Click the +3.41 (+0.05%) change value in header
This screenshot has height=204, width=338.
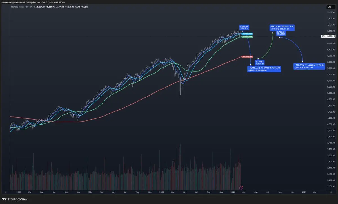[x=82, y=7]
